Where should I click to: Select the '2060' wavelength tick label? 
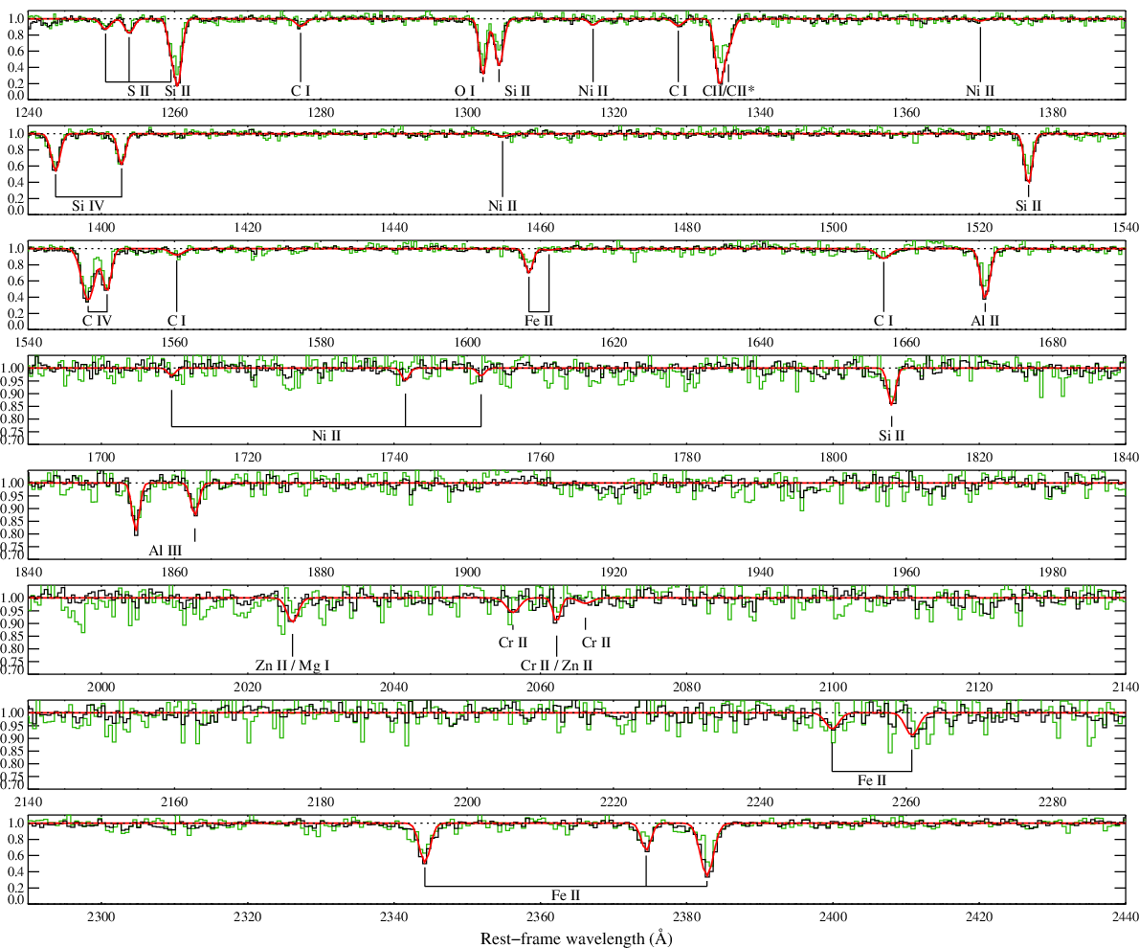coord(541,687)
